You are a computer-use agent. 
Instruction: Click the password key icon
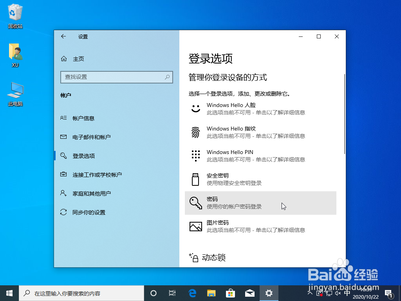[x=196, y=203]
